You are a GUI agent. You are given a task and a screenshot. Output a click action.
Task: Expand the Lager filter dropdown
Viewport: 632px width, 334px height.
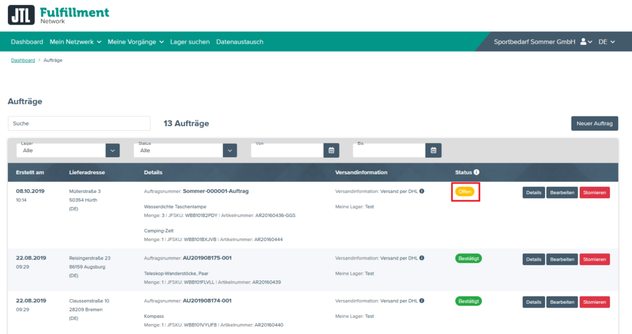coord(112,150)
